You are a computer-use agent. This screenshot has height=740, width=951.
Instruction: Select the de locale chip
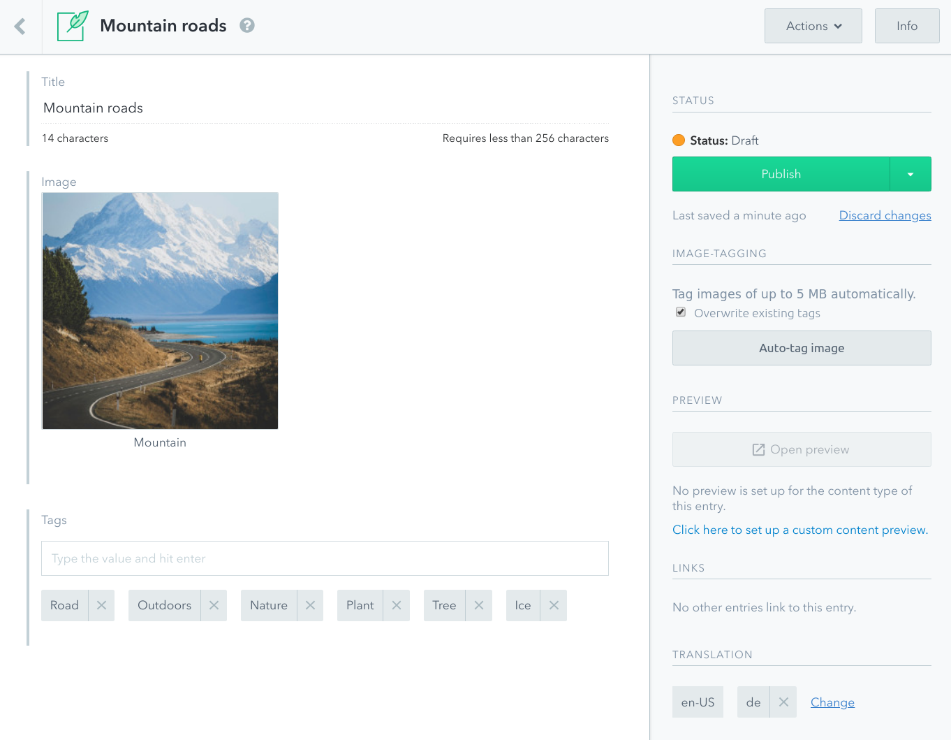click(x=753, y=702)
